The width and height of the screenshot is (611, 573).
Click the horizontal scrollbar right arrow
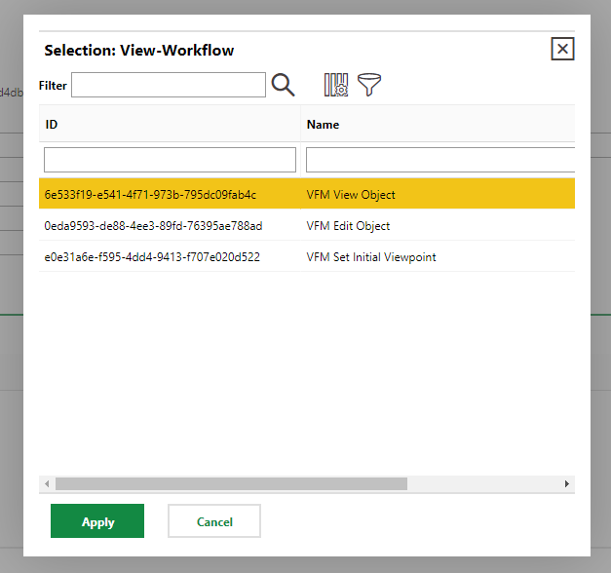[567, 483]
